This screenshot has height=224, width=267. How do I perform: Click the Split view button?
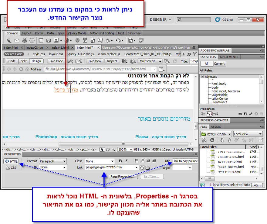click(x=24, y=61)
